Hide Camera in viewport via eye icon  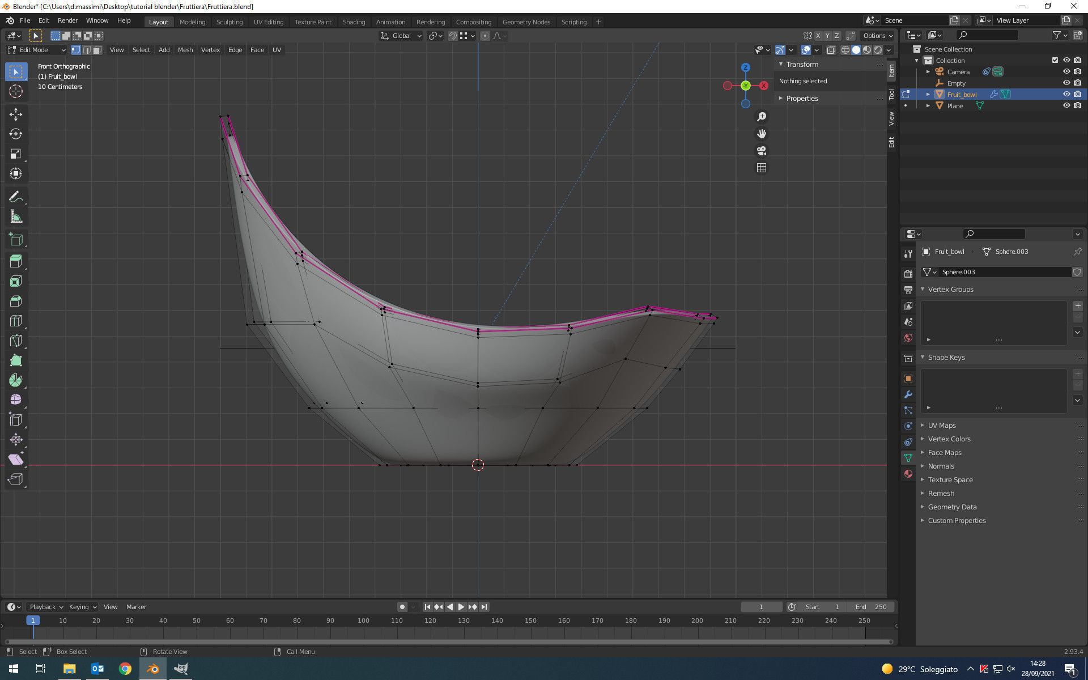coord(1066,71)
